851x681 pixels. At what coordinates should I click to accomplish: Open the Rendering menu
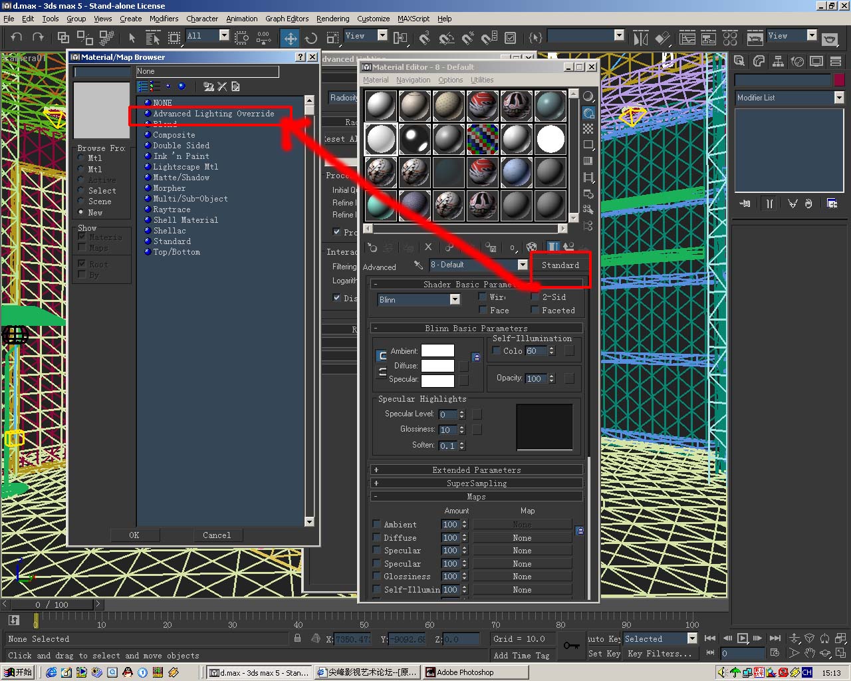(x=333, y=19)
